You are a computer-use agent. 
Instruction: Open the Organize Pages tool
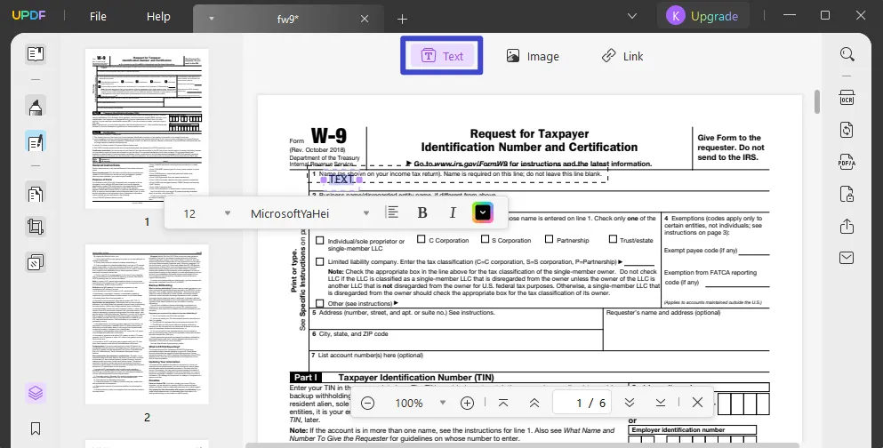[36, 194]
